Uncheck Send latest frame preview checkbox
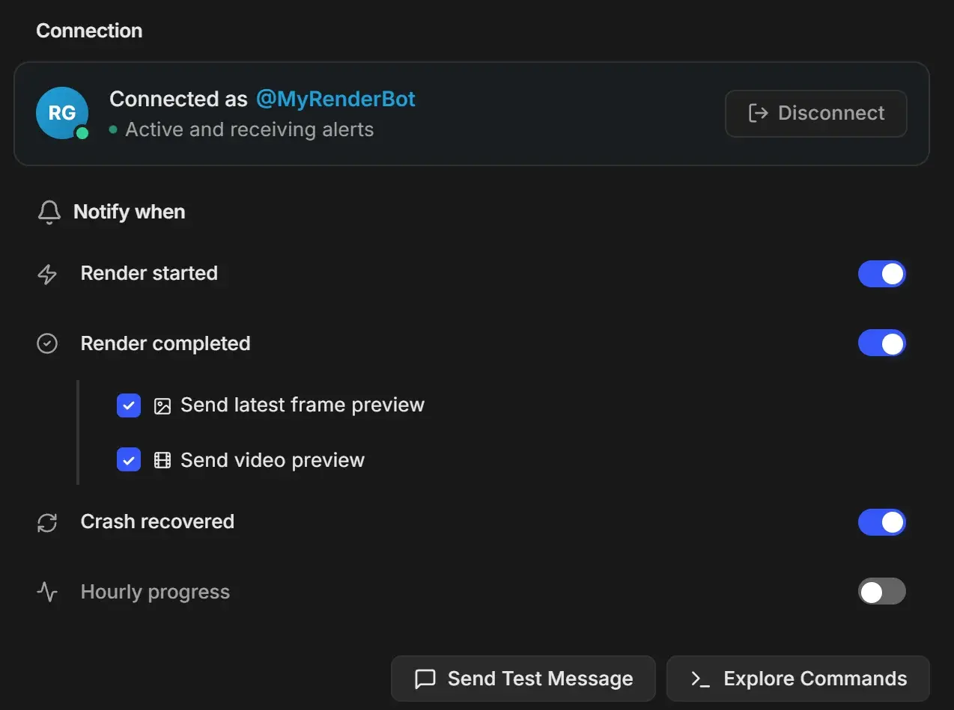This screenshot has height=710, width=954. 129,406
